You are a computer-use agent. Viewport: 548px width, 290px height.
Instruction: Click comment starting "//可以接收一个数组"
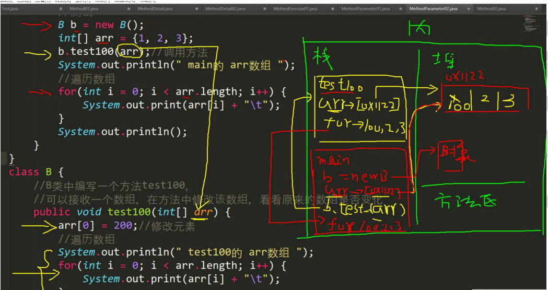(x=208, y=200)
